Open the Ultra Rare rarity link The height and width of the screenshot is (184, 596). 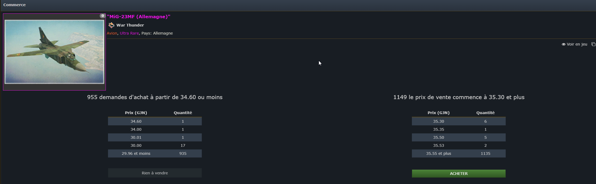(129, 33)
